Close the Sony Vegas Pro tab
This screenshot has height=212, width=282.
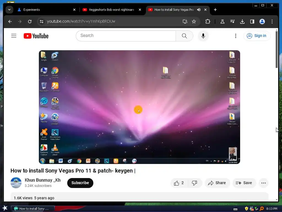[205, 10]
